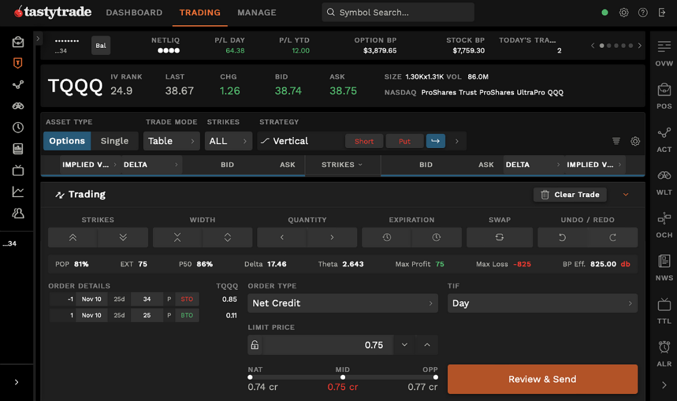Widen the spread width
The height and width of the screenshot is (401, 677).
tap(227, 238)
